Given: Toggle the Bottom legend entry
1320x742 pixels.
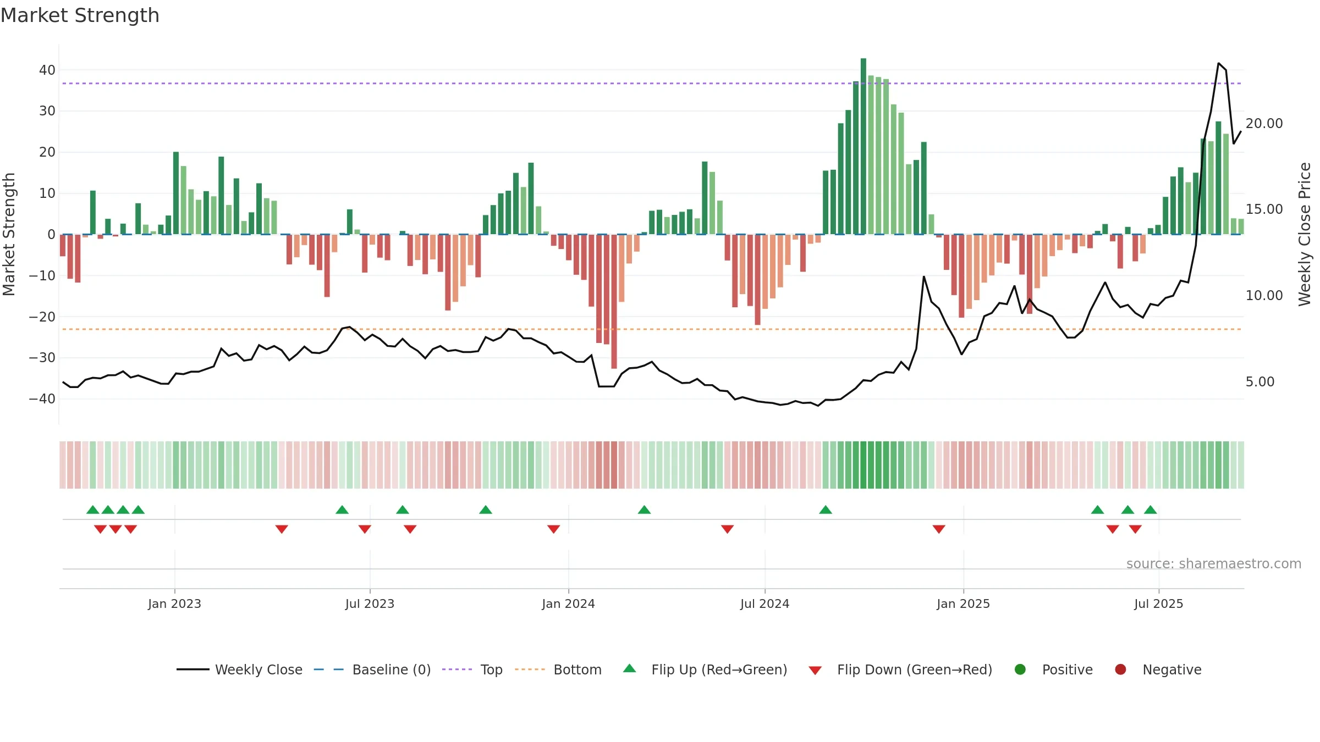Looking at the screenshot, I should click(558, 669).
